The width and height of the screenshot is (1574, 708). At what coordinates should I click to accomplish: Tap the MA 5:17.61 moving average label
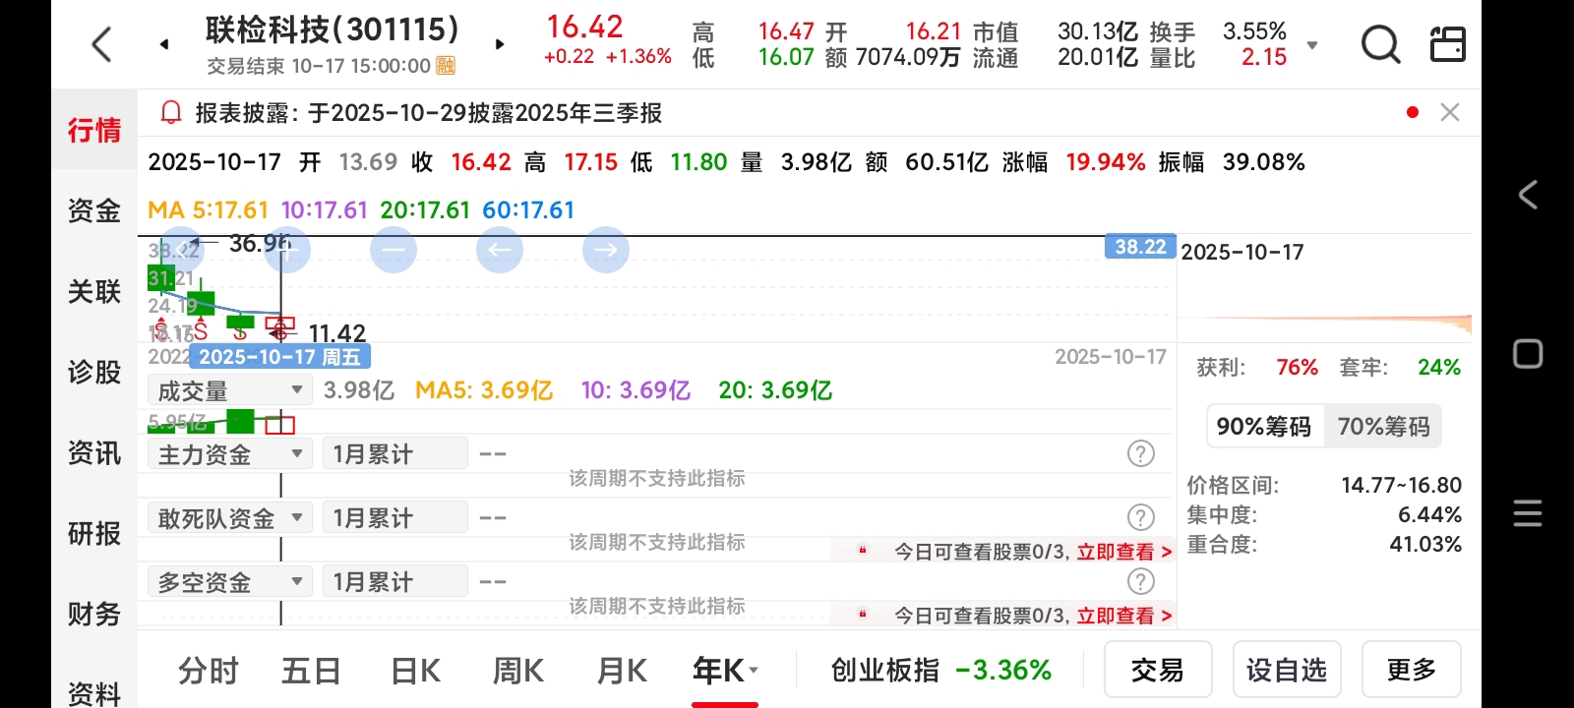[x=208, y=210]
